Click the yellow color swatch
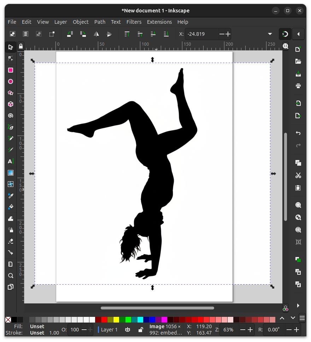 (x=116, y=320)
